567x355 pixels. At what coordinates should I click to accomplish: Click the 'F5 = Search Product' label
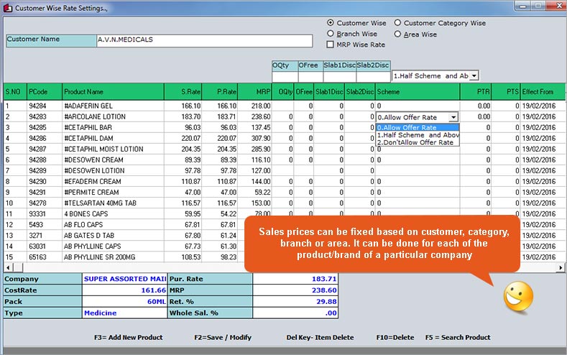pyautogui.click(x=458, y=337)
